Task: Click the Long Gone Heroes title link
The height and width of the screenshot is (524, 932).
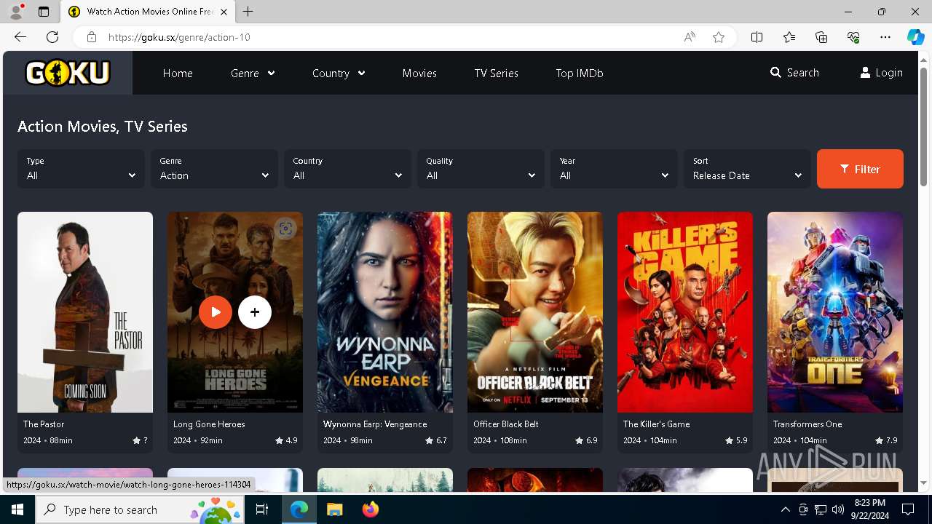Action: coord(209,424)
